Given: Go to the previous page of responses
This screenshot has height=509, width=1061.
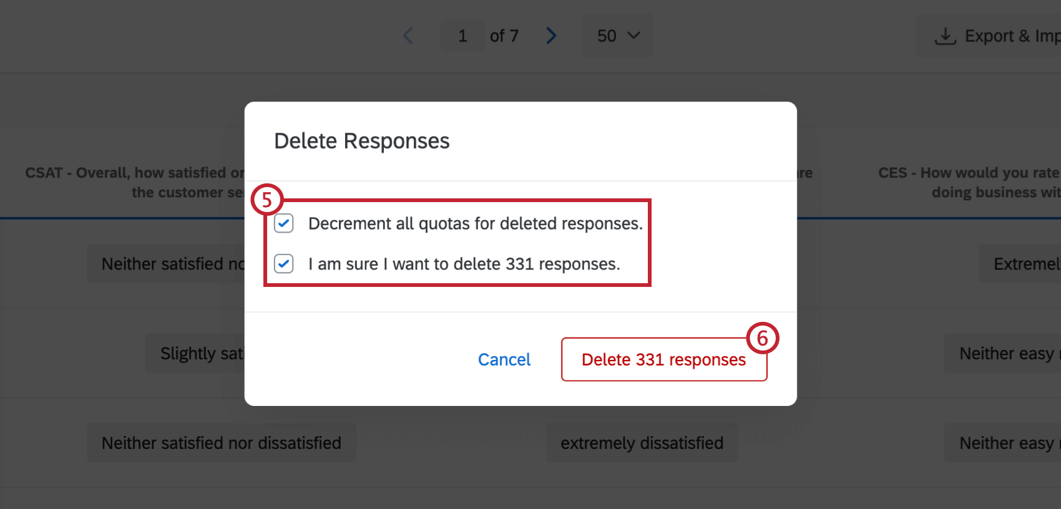Looking at the screenshot, I should (409, 36).
